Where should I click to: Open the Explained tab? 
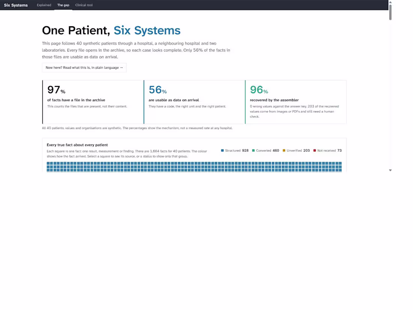coord(44,5)
